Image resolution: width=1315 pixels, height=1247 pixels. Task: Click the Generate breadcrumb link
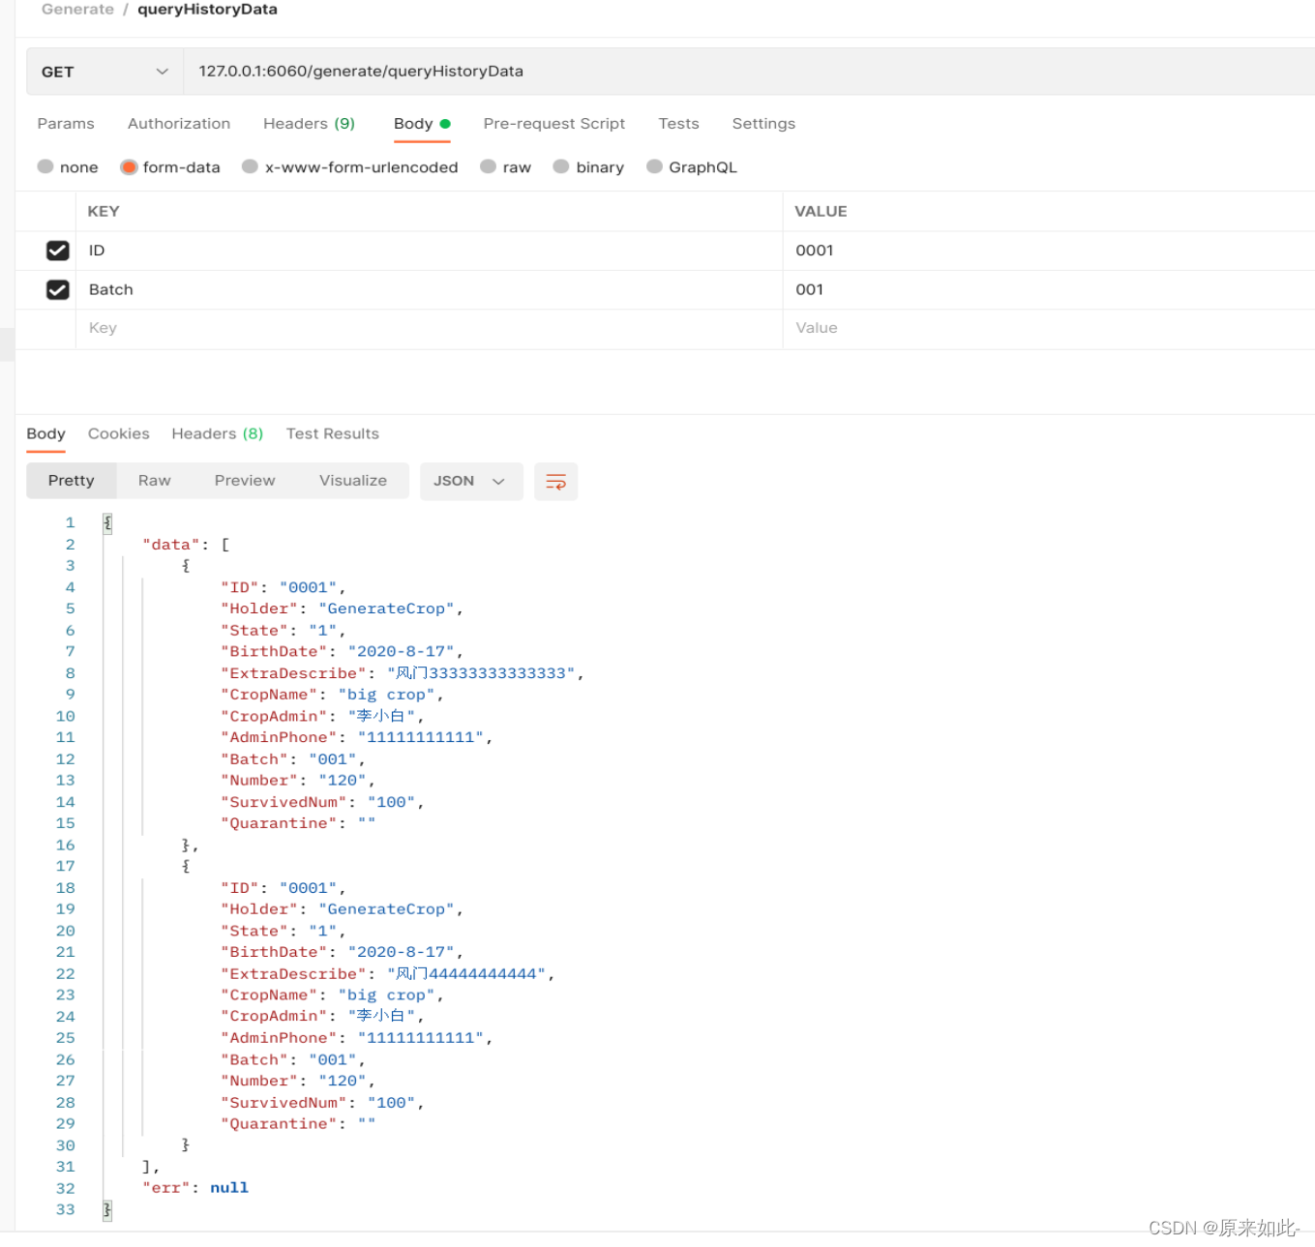click(77, 10)
